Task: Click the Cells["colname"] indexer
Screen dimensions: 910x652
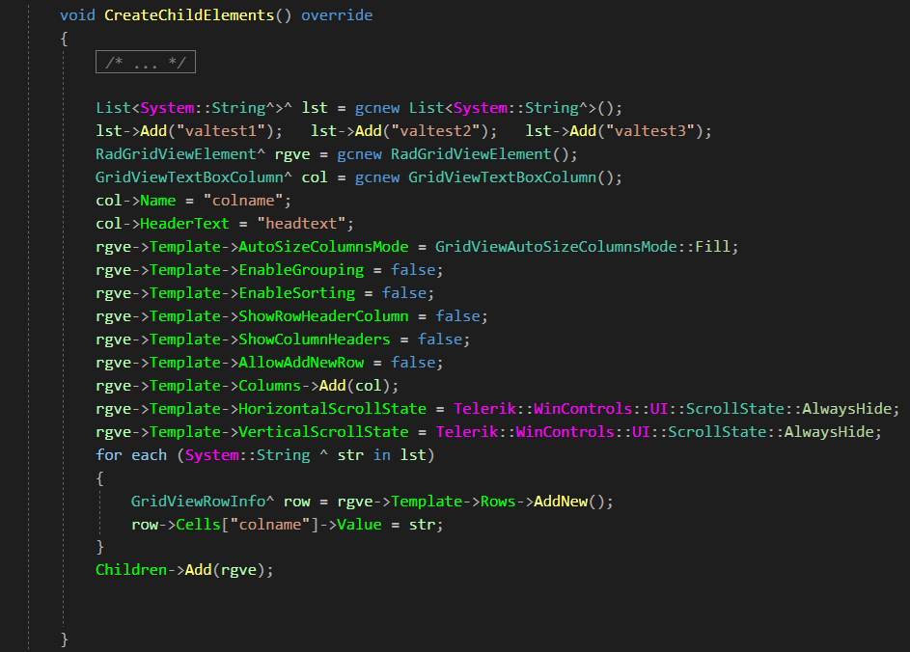Action: (x=247, y=525)
